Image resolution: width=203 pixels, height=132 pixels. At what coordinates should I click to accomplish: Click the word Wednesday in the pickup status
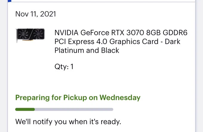pos(120,98)
